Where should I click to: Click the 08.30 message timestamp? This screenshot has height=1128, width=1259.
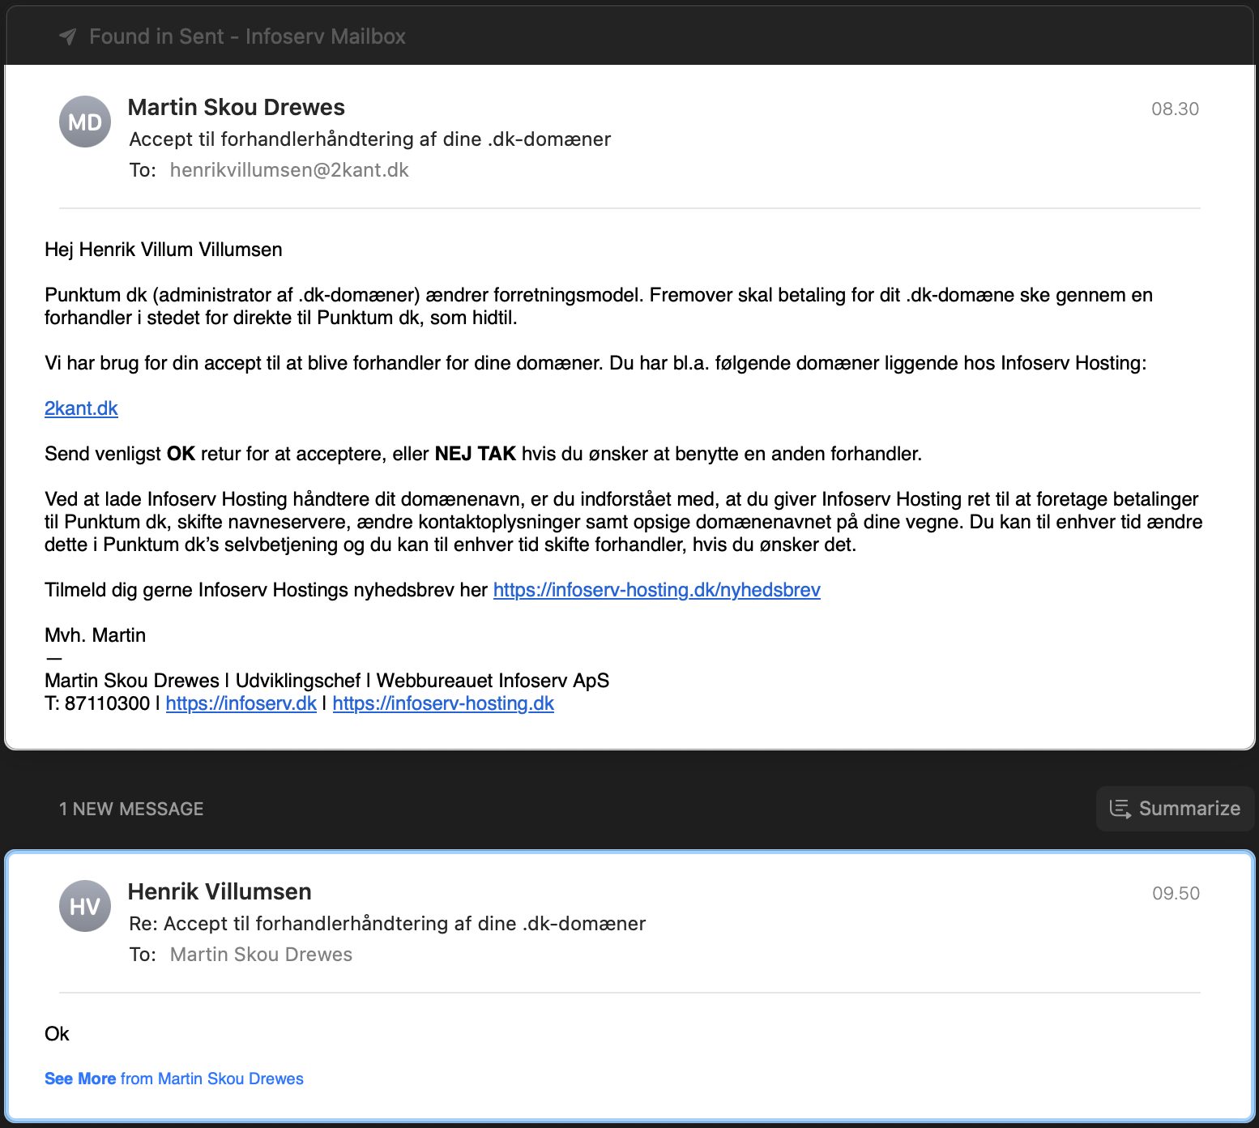click(x=1175, y=109)
